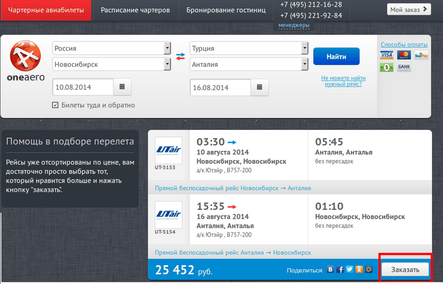This screenshot has height=284, width=443.
Task: Click the departure date calendar icon
Action: click(122, 87)
